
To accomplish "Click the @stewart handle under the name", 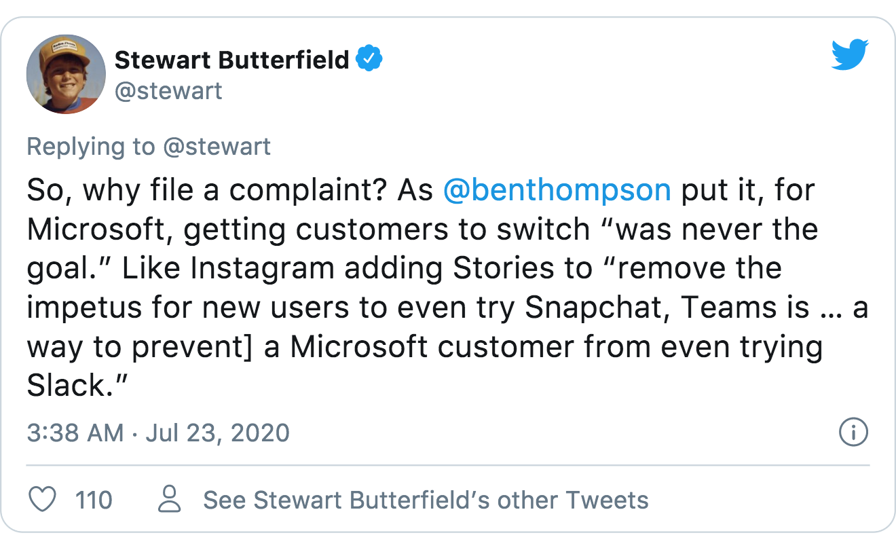I will [x=168, y=91].
